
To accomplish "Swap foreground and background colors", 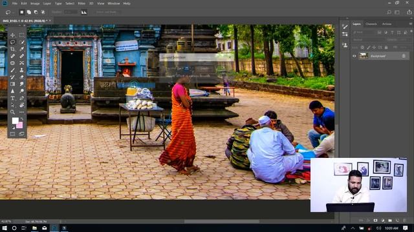I will coord(22,119).
